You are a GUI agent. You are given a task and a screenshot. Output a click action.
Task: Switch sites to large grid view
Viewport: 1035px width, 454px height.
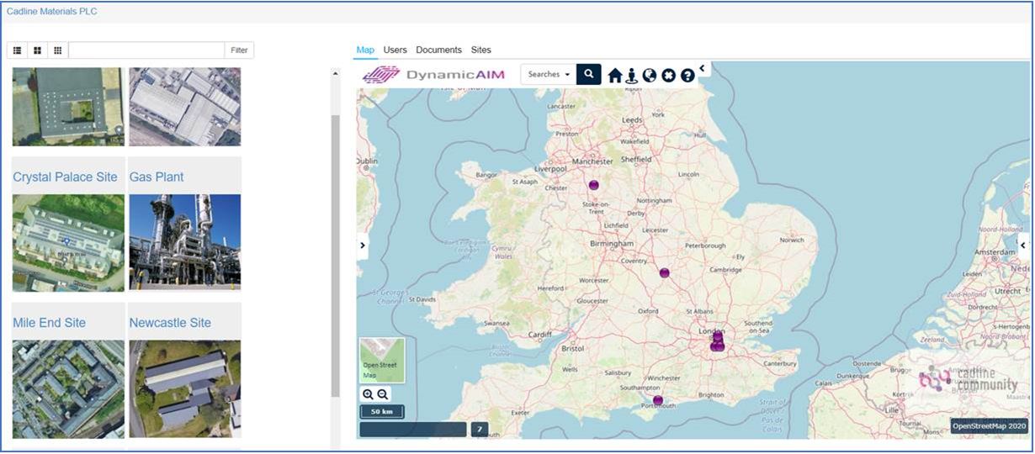pyautogui.click(x=37, y=50)
